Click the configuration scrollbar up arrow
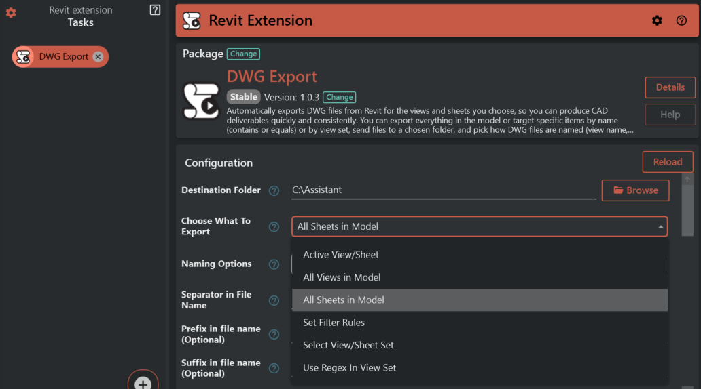This screenshot has height=389, width=701. 687,180
